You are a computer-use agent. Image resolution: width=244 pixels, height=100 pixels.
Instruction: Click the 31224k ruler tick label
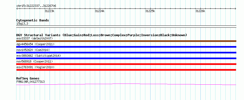point(100,11)
